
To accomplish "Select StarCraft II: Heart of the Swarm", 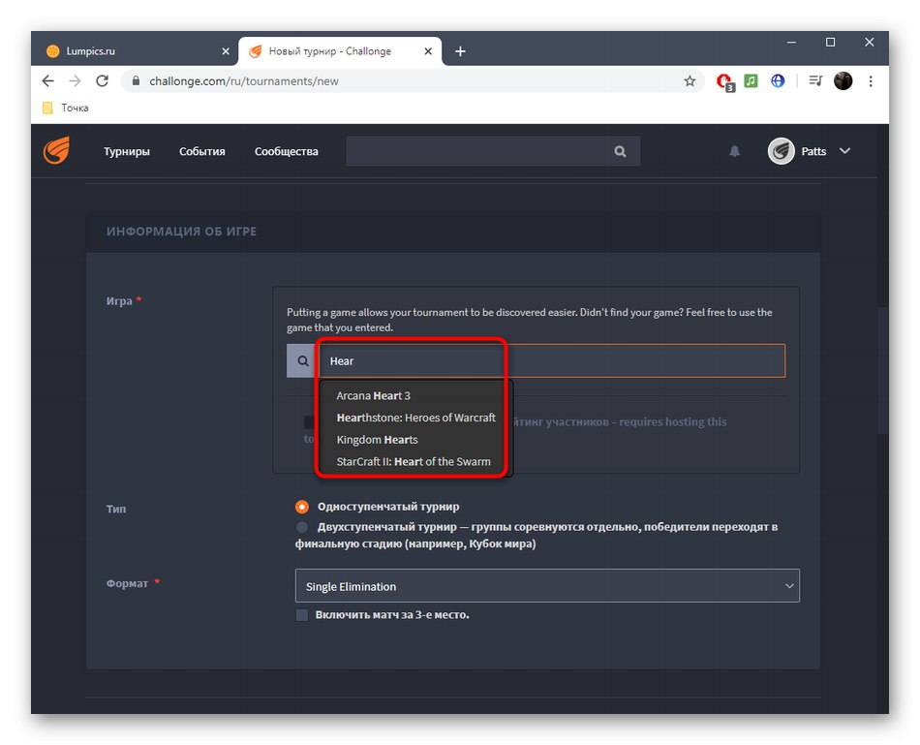I will click(415, 461).
